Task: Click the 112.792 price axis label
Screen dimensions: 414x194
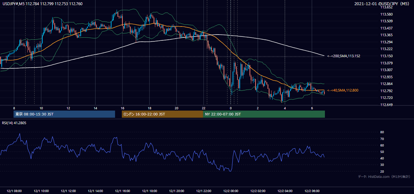Action: [x=386, y=91]
